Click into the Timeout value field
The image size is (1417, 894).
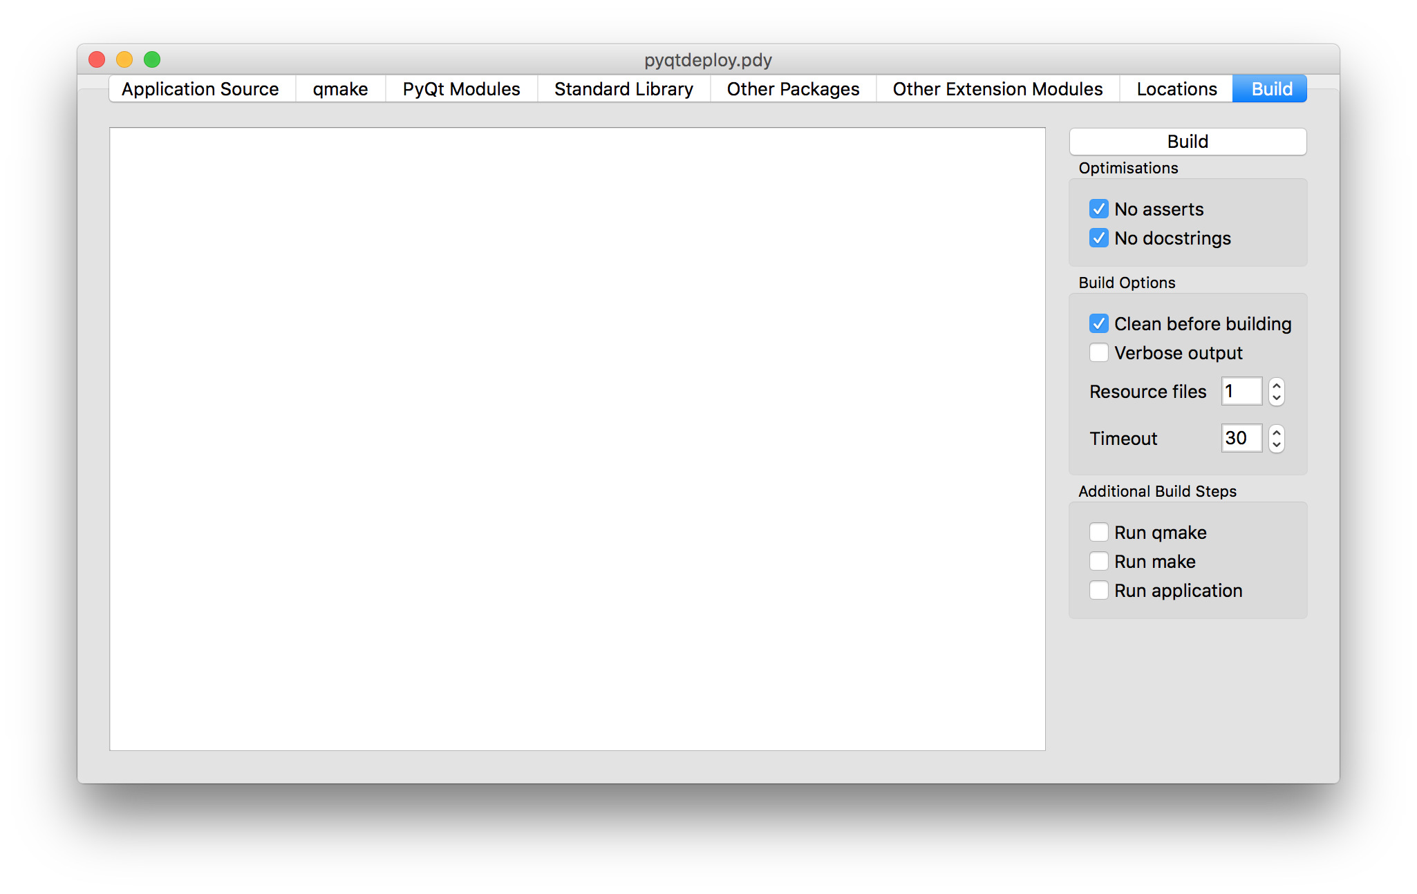click(1241, 438)
